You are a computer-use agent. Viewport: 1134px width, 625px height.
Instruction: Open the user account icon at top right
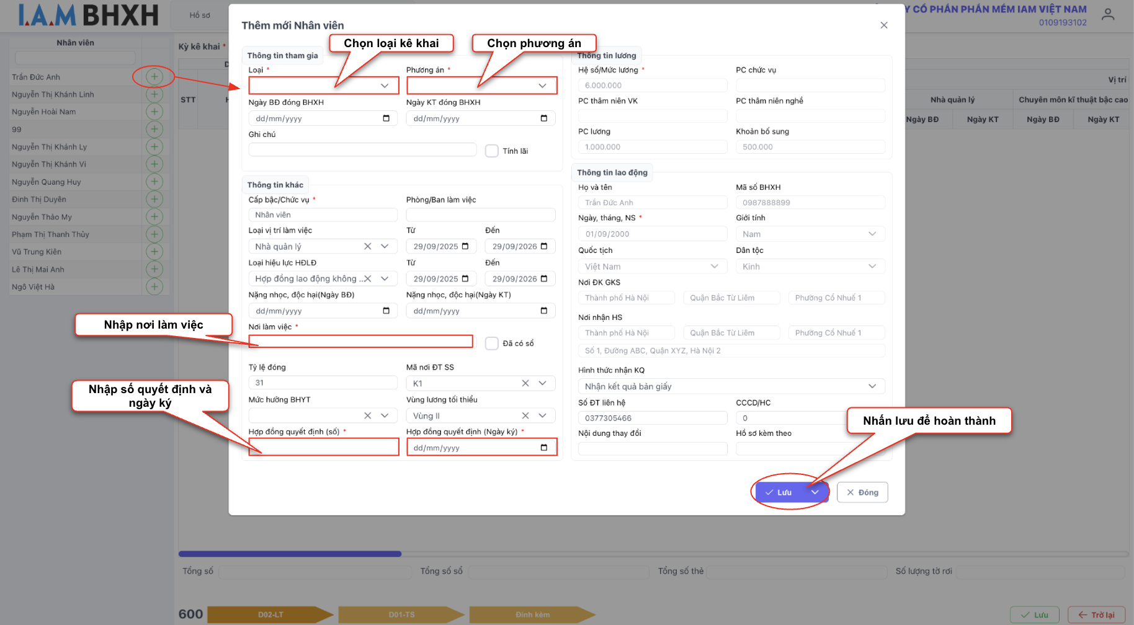(1107, 14)
